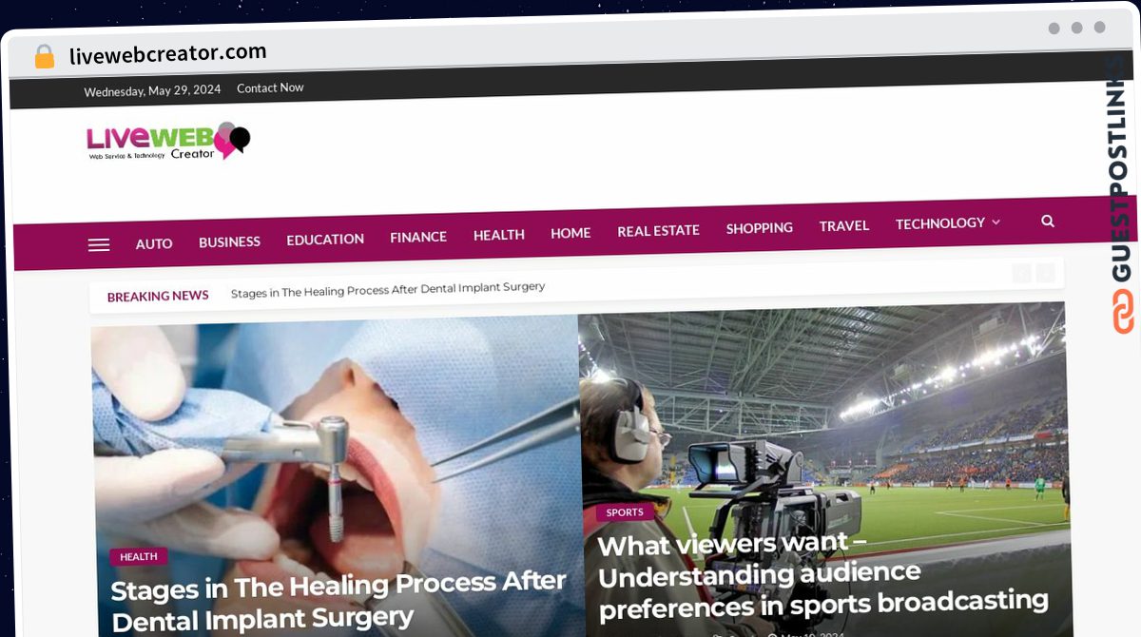Click the Contact Now link
Screen dimensions: 1141x637
tap(270, 87)
